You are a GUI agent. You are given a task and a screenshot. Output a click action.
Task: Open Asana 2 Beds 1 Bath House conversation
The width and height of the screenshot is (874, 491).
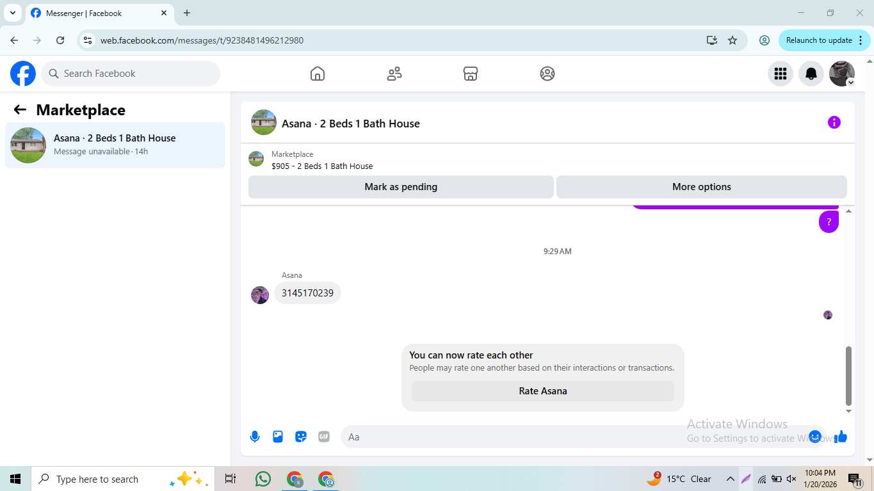click(115, 145)
